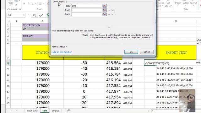Click the STATION header cell

[x=43, y=52]
